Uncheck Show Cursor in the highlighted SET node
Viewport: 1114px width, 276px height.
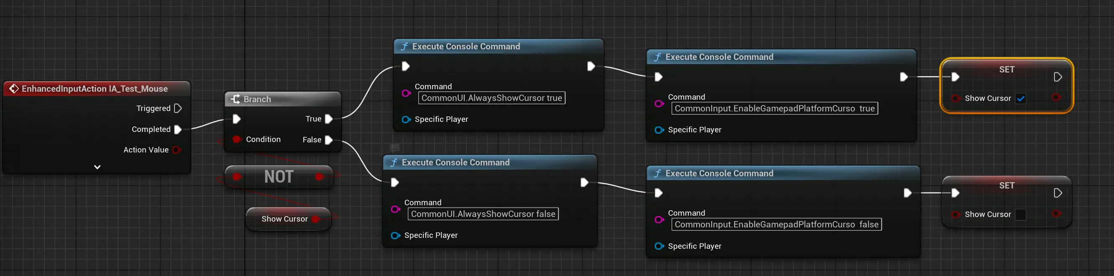click(x=1021, y=99)
